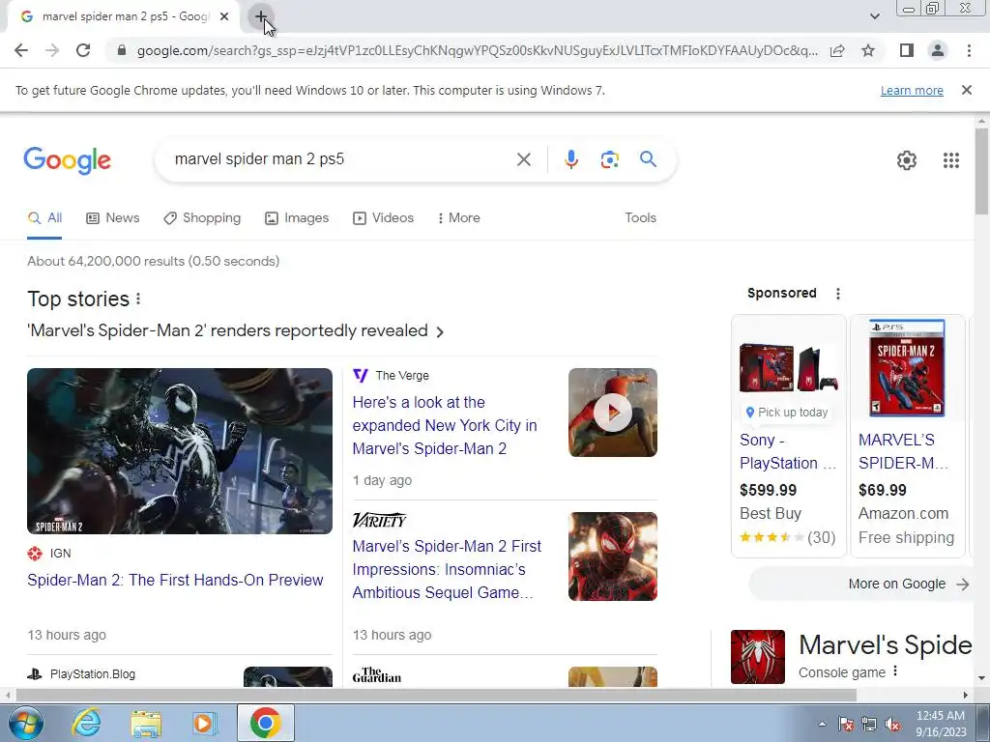The width and height of the screenshot is (990, 742).
Task: Switch to All results tab
Action: [44, 217]
